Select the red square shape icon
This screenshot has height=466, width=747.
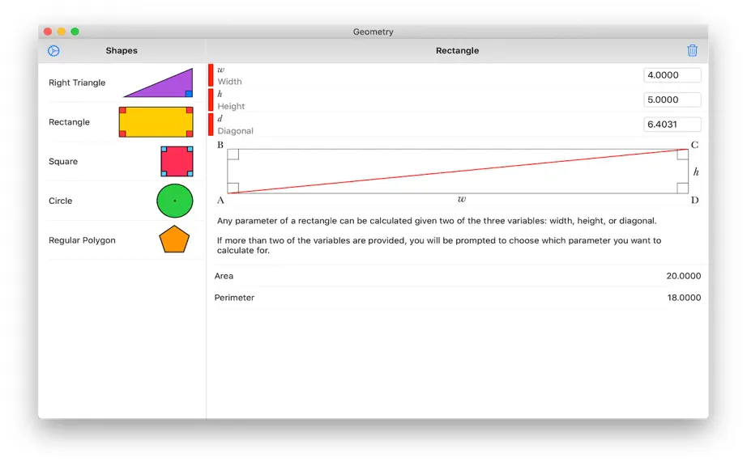tap(177, 162)
